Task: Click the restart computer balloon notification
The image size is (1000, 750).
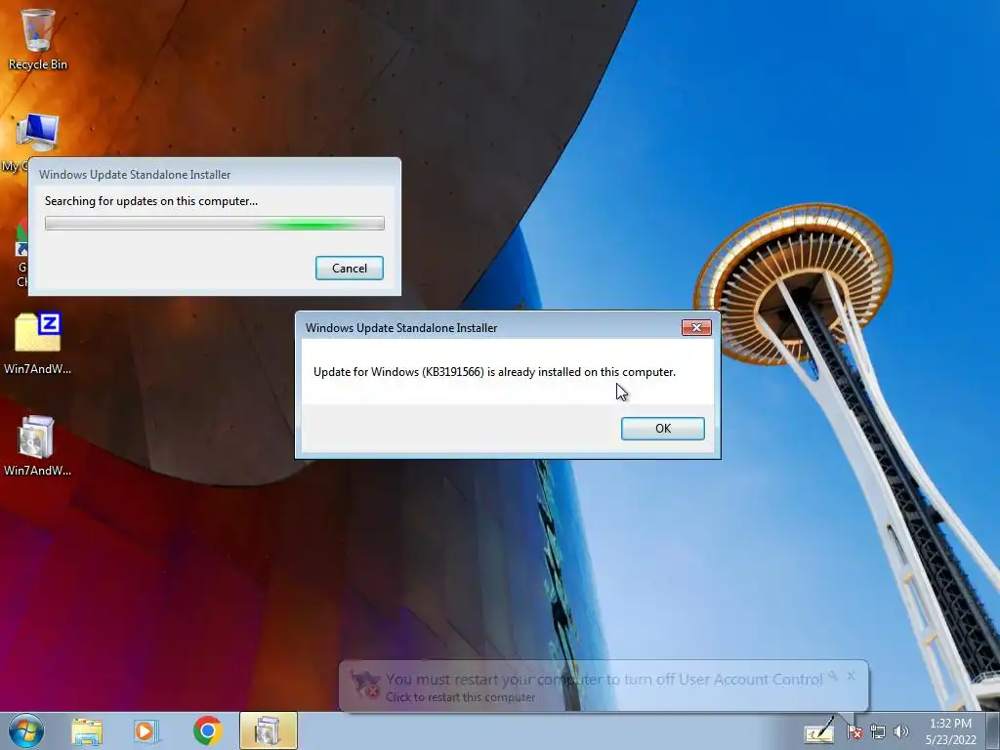Action: [603, 687]
